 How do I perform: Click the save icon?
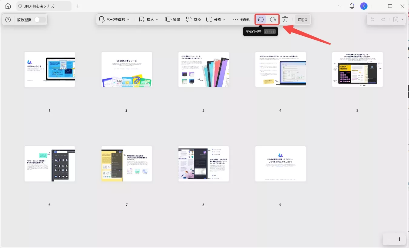395,19
